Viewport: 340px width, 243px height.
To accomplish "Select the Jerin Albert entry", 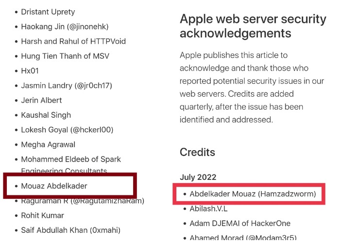I will [x=41, y=100].
